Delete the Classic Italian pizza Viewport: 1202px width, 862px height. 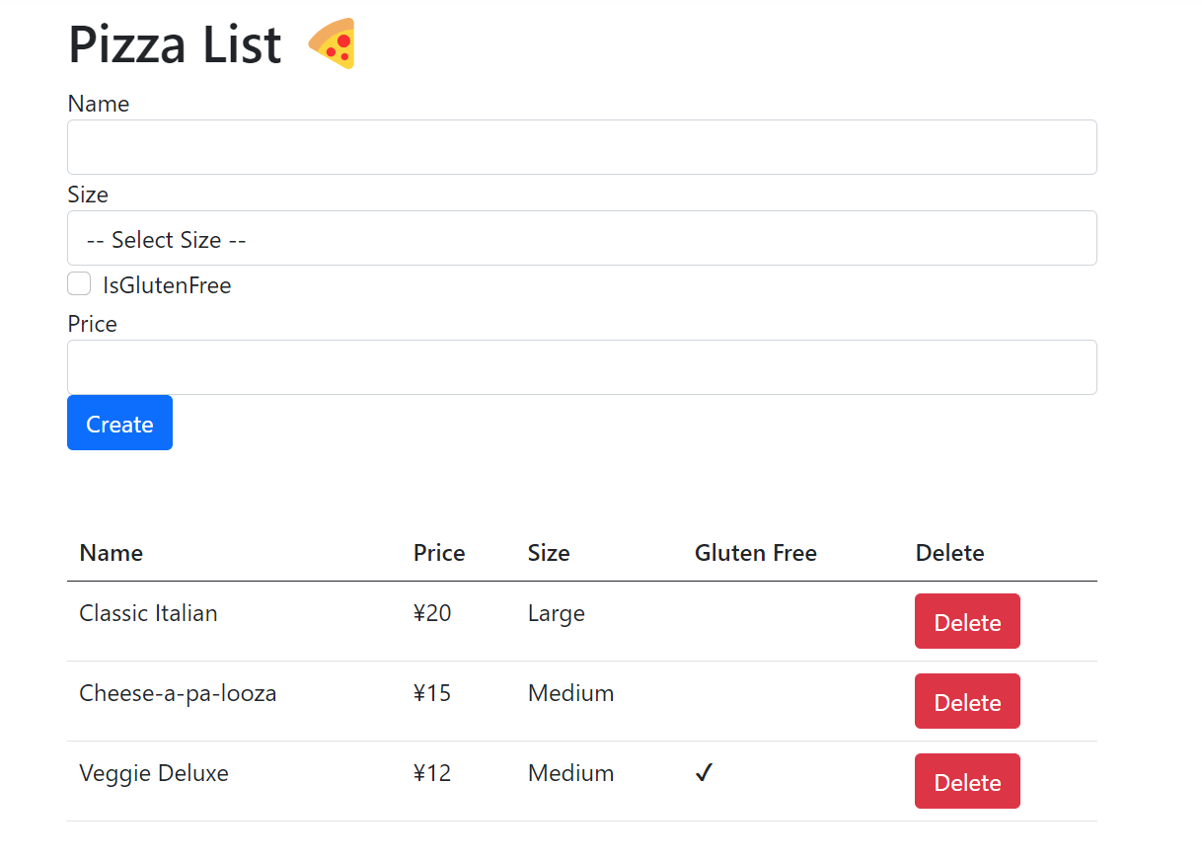(x=967, y=621)
